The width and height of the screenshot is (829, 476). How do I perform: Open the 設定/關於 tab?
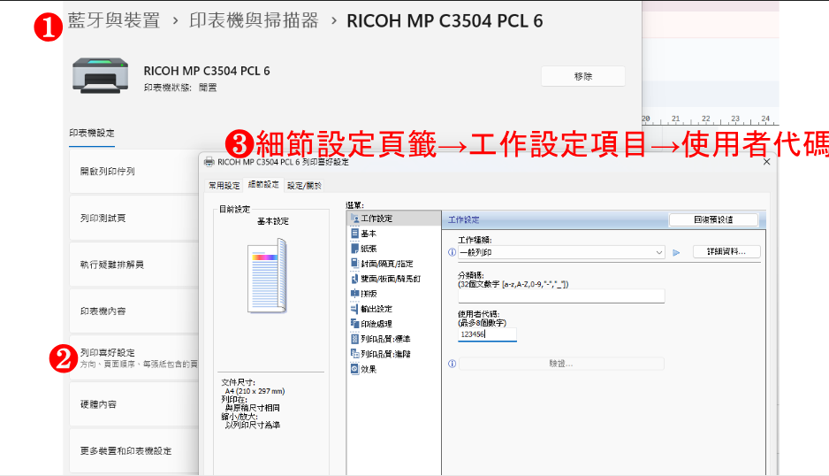[x=304, y=186]
